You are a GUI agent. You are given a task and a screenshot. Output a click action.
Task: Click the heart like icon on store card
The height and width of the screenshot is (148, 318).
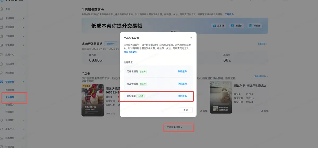tap(107, 114)
